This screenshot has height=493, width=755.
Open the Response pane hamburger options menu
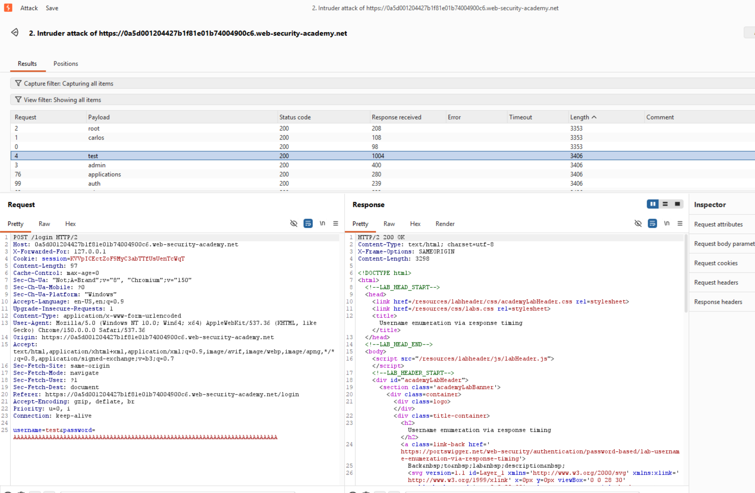click(x=680, y=223)
